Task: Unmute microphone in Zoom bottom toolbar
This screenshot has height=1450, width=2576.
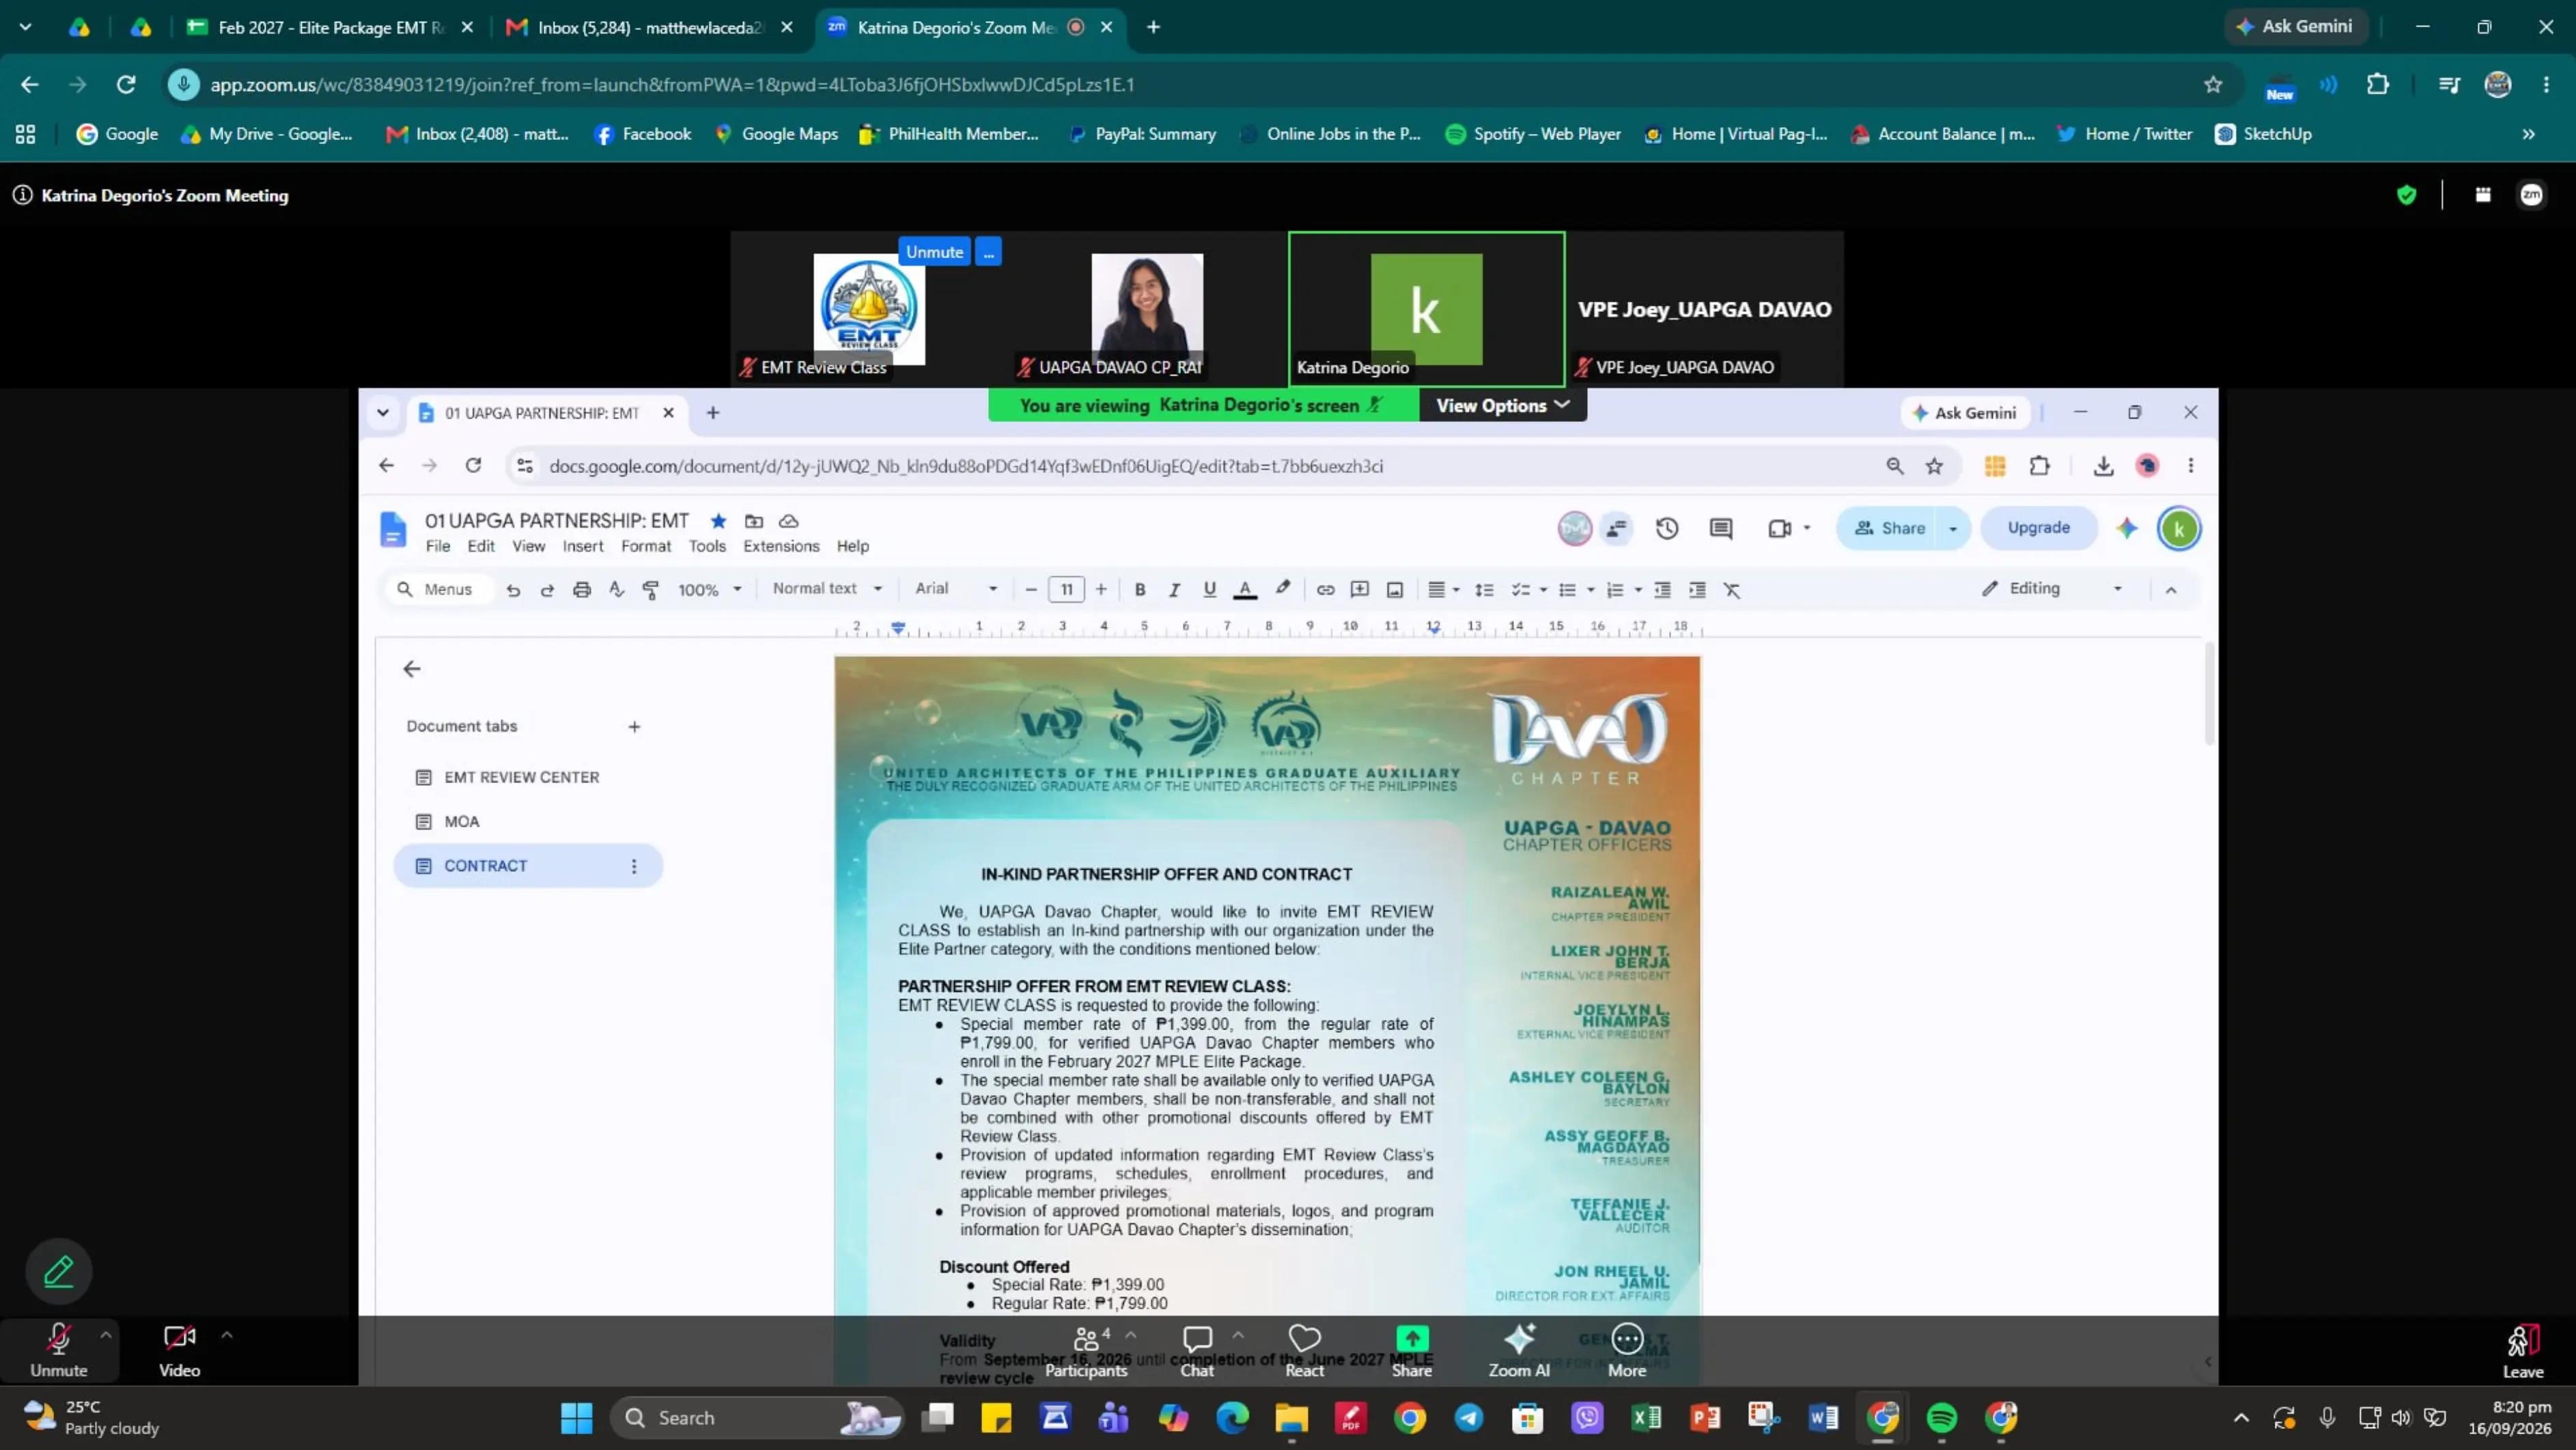Action: (x=58, y=1350)
